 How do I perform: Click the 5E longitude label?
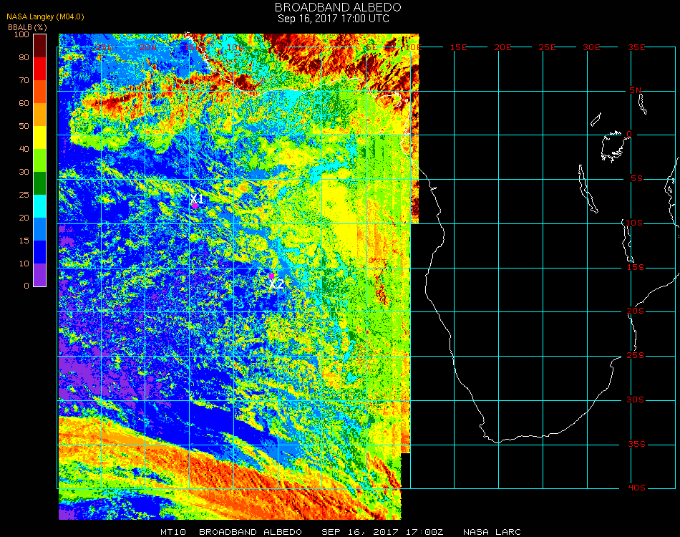click(371, 47)
